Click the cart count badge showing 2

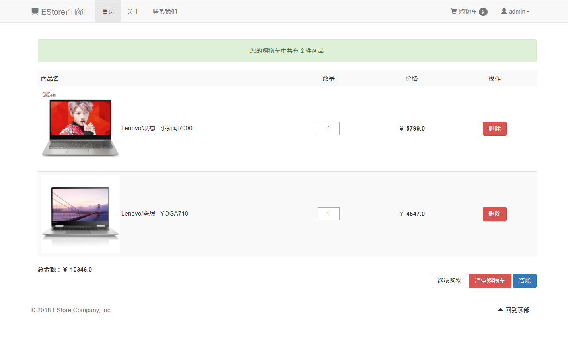click(x=483, y=12)
